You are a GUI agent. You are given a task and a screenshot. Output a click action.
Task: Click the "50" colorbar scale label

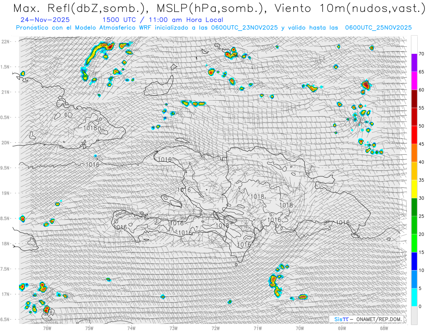[x=422, y=126]
